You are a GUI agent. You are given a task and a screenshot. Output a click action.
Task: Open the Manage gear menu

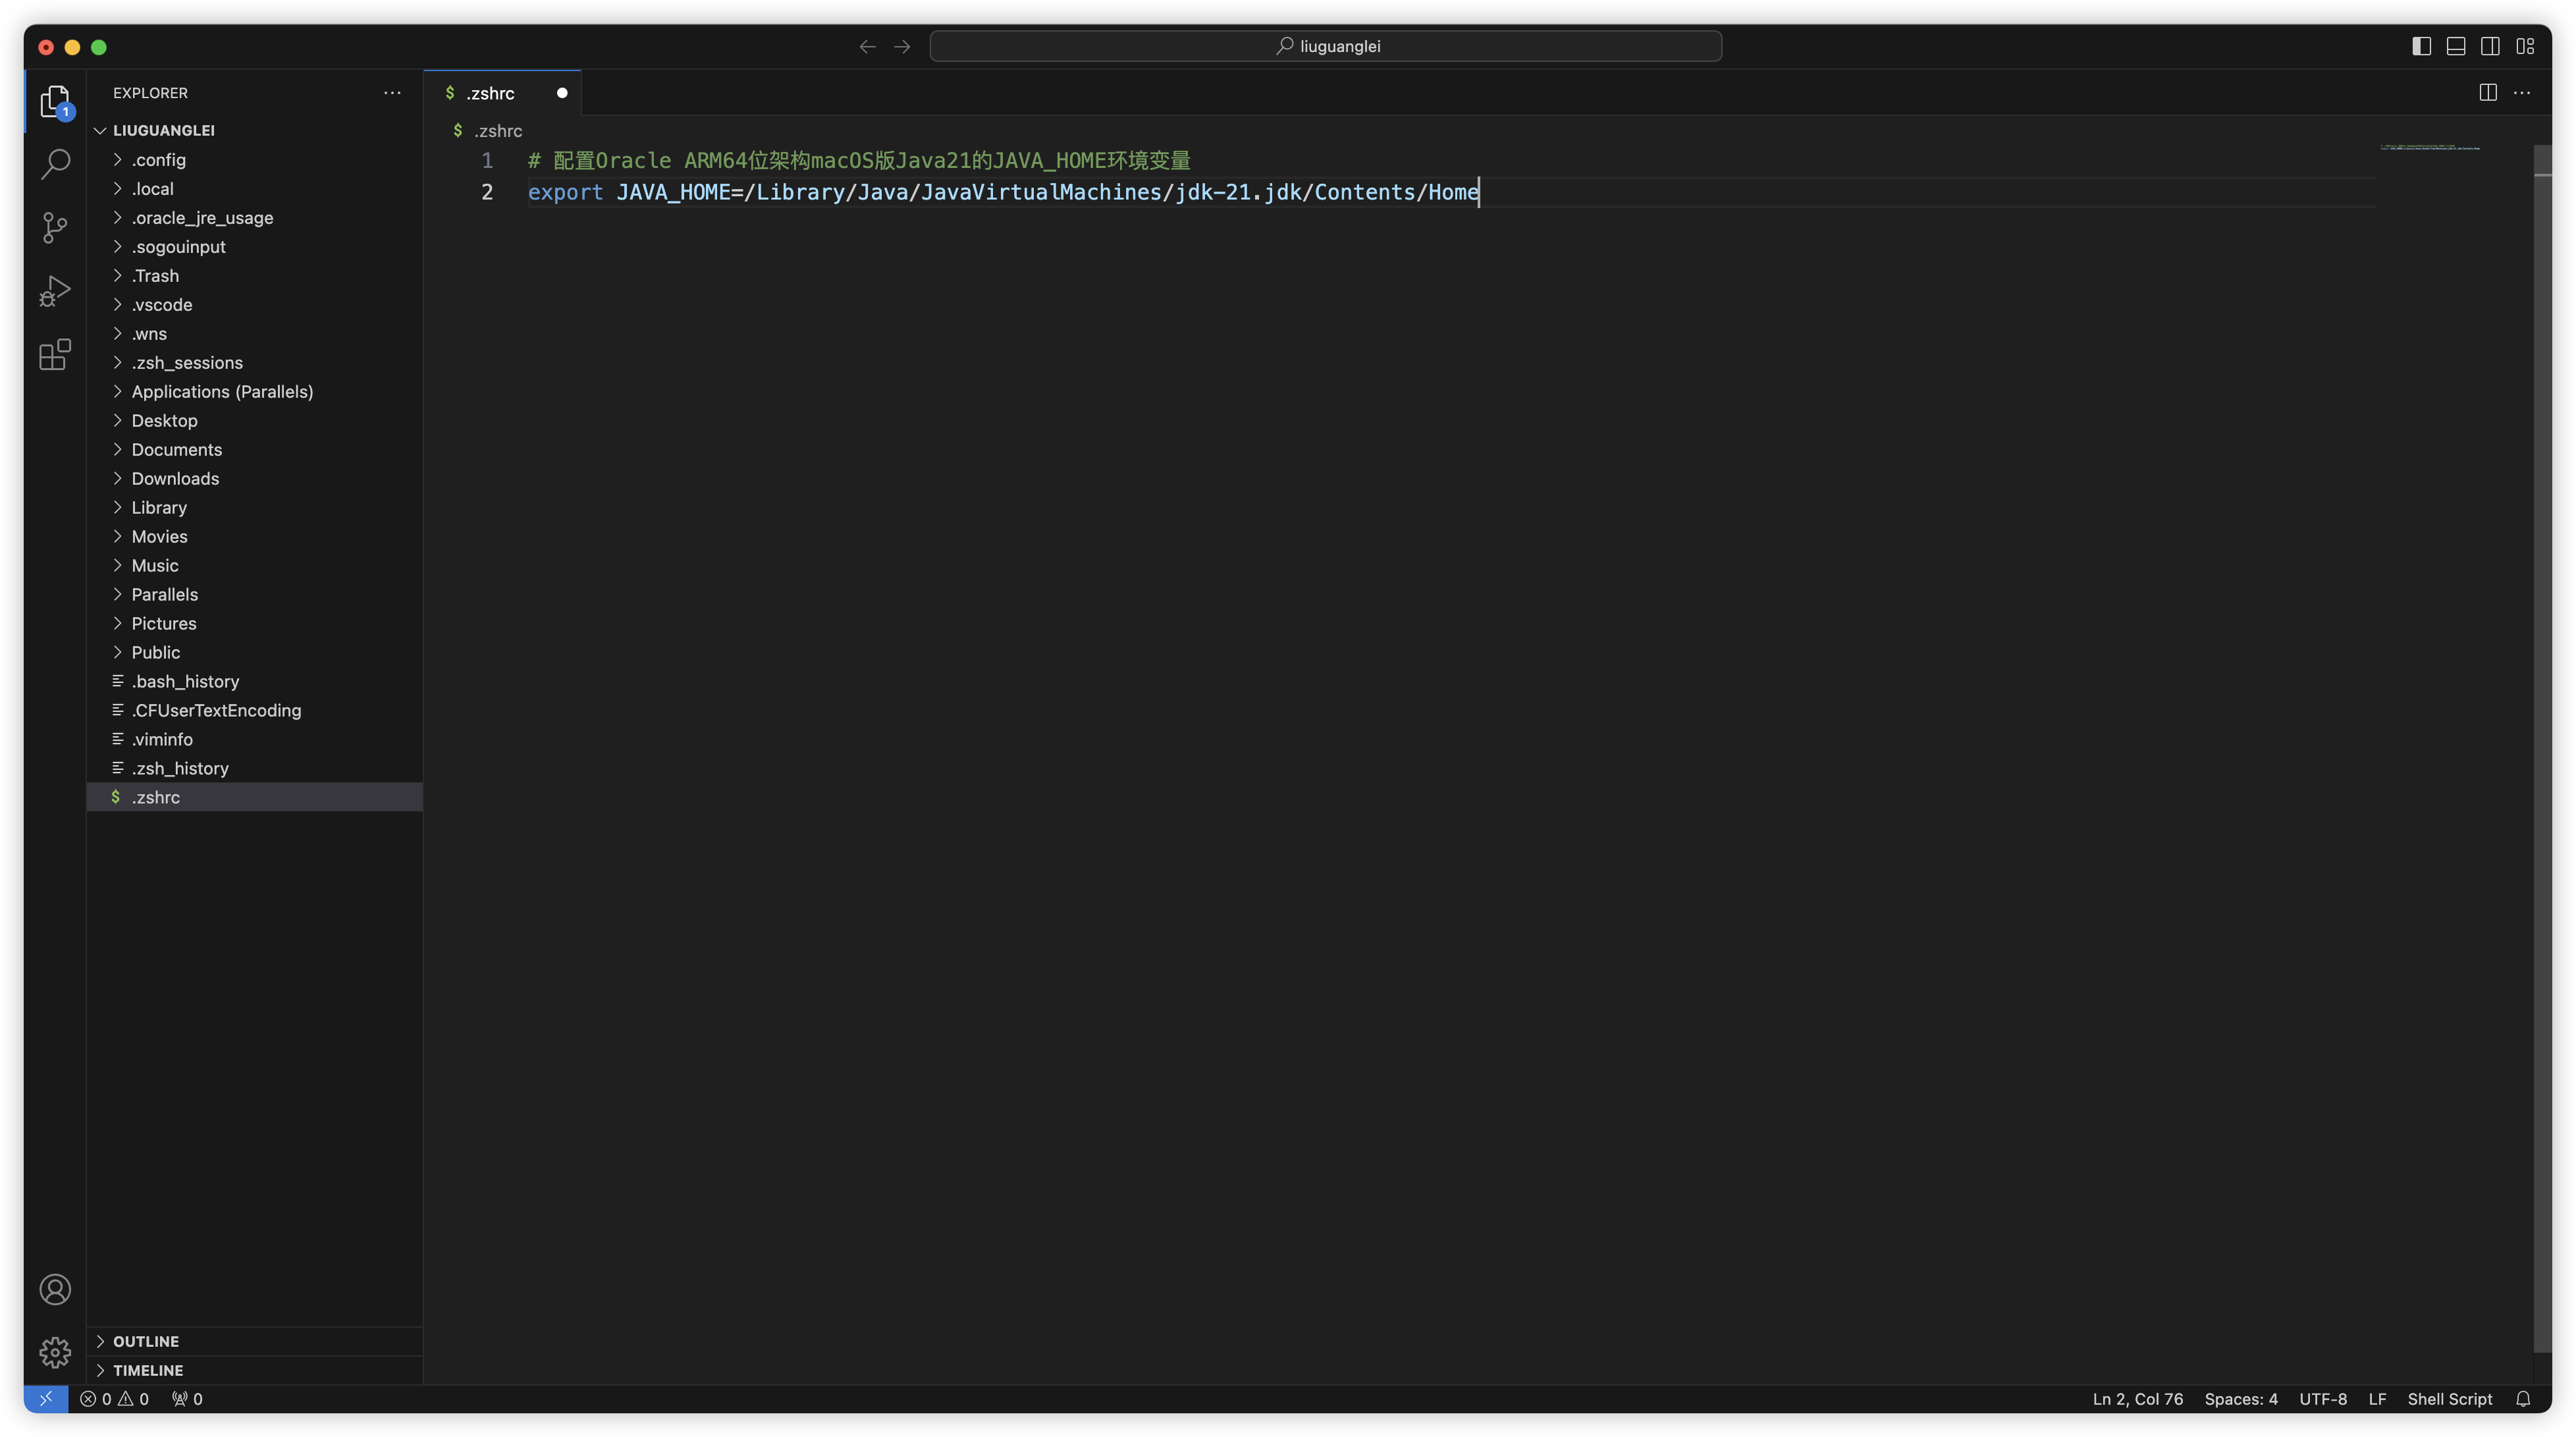click(x=55, y=1352)
